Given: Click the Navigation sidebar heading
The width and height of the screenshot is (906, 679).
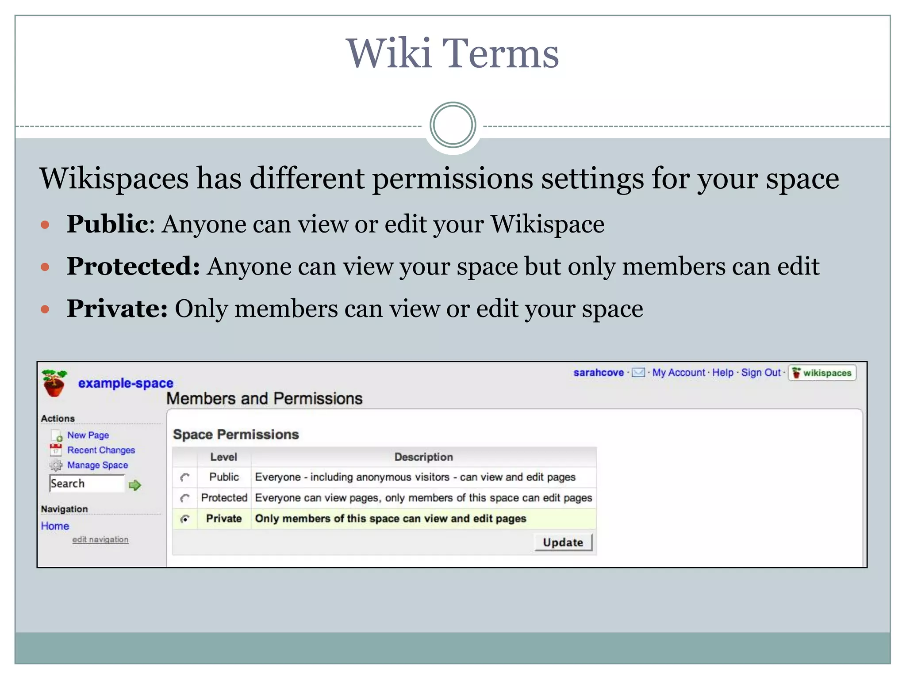Looking at the screenshot, I should tap(64, 509).
